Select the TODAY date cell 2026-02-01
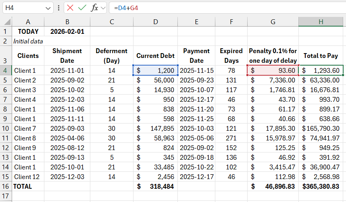This screenshot has height=202, width=346. coord(67,31)
